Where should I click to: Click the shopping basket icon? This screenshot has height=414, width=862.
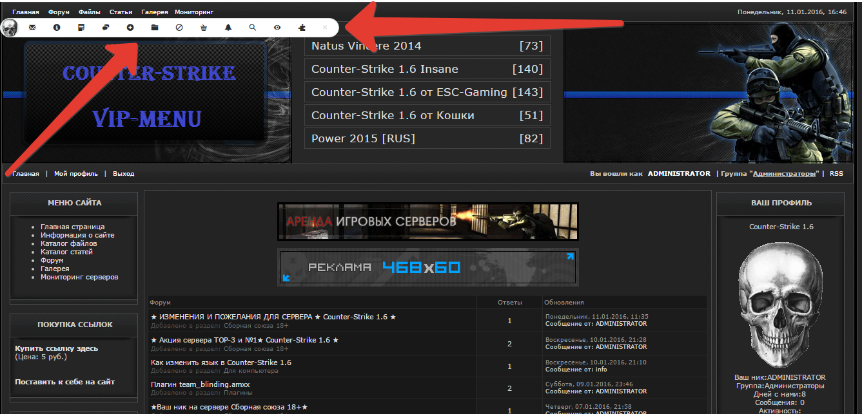tap(204, 28)
